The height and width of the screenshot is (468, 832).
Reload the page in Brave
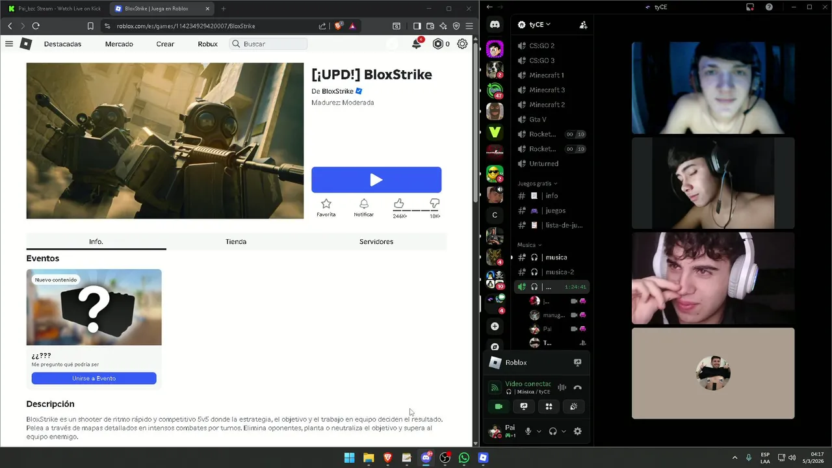(36, 26)
